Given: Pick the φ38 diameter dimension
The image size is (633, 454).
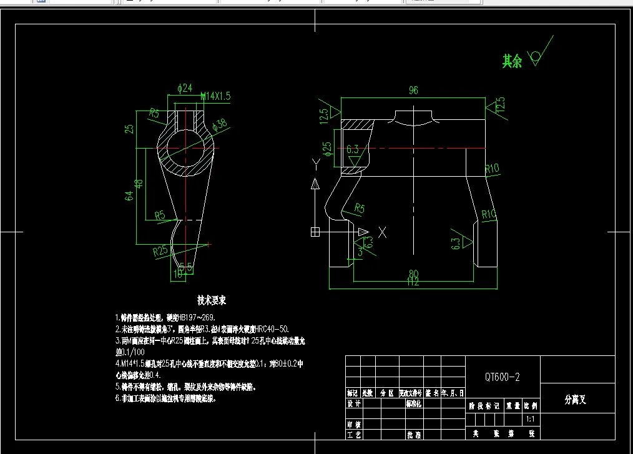Looking at the screenshot, I should (x=220, y=125).
